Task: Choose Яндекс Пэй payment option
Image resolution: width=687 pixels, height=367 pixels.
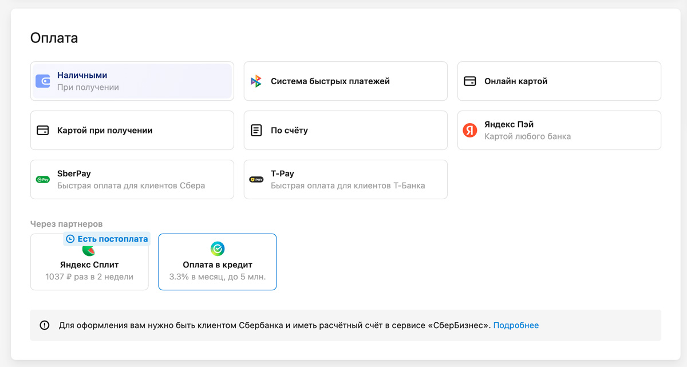Action: coord(559,131)
